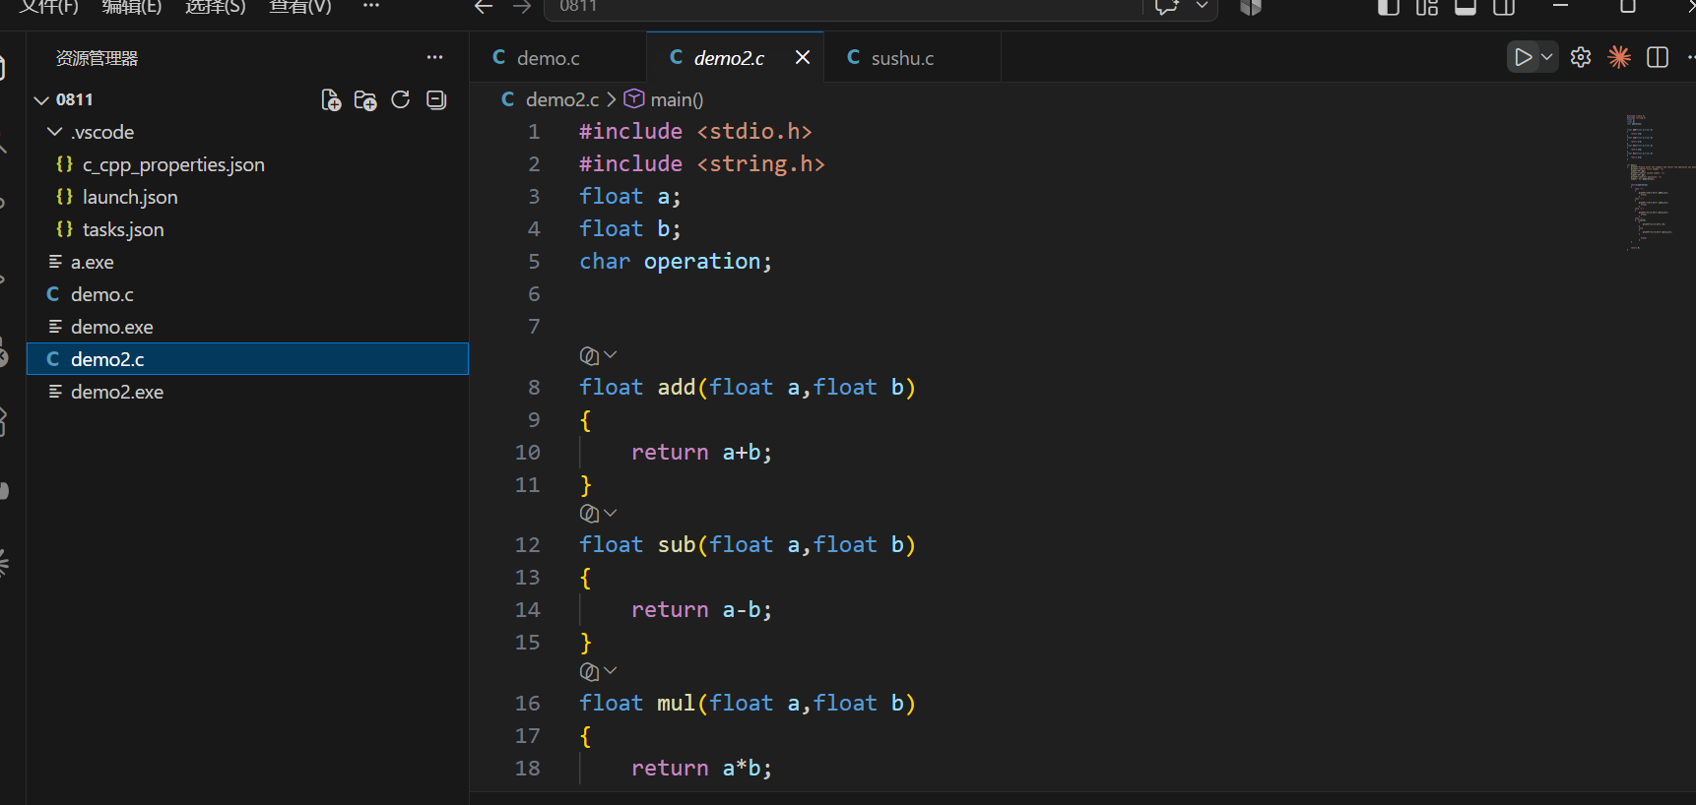Open explorer panel more actions menu
The height and width of the screenshot is (805, 1696).
[434, 57]
